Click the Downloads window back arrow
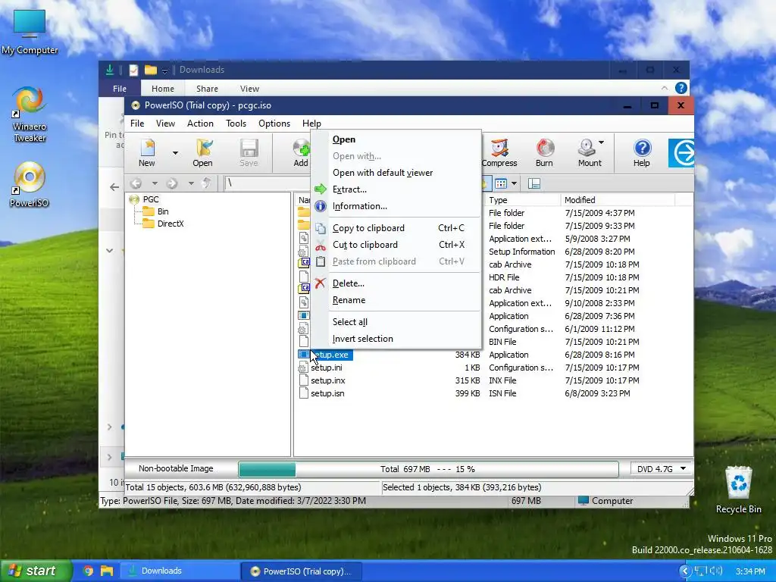776x582 pixels. point(114,187)
